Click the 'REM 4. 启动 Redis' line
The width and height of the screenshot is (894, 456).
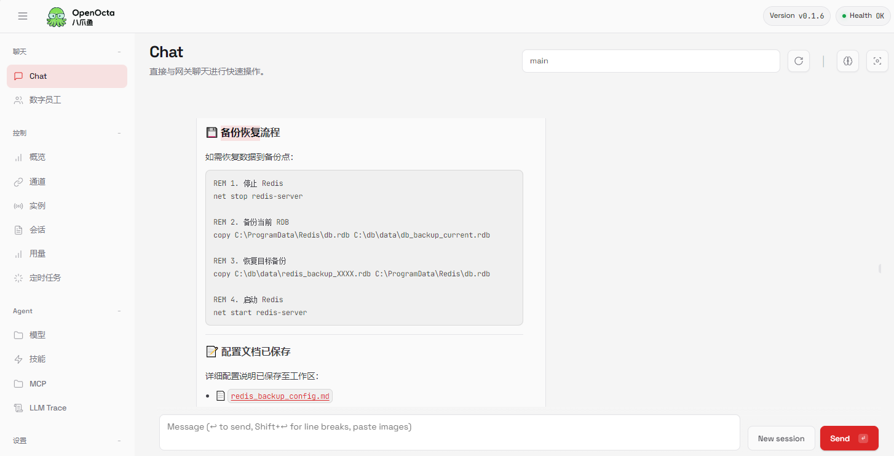[248, 300]
